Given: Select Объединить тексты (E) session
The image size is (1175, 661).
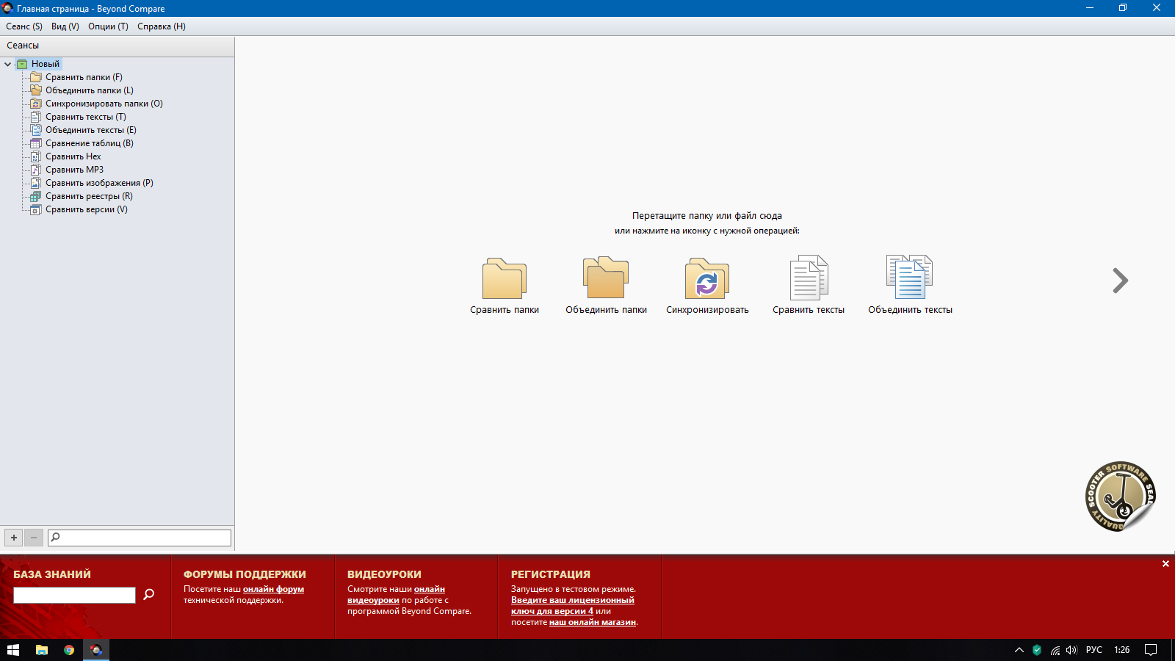Looking at the screenshot, I should (90, 130).
